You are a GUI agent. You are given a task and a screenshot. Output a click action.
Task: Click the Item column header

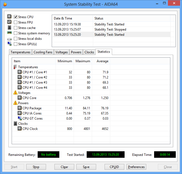(34, 61)
